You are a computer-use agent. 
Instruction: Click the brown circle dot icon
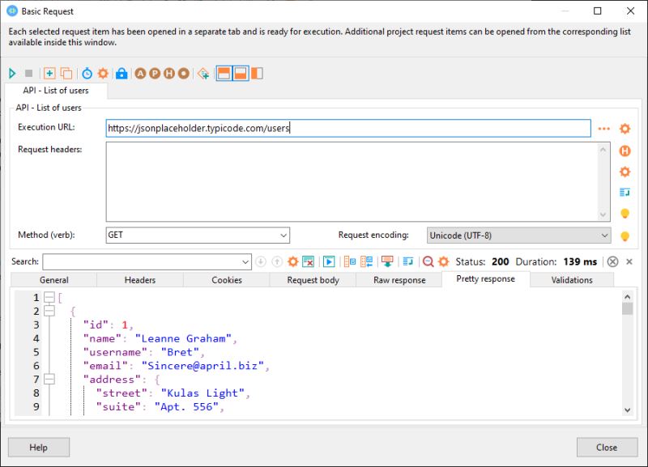[184, 74]
